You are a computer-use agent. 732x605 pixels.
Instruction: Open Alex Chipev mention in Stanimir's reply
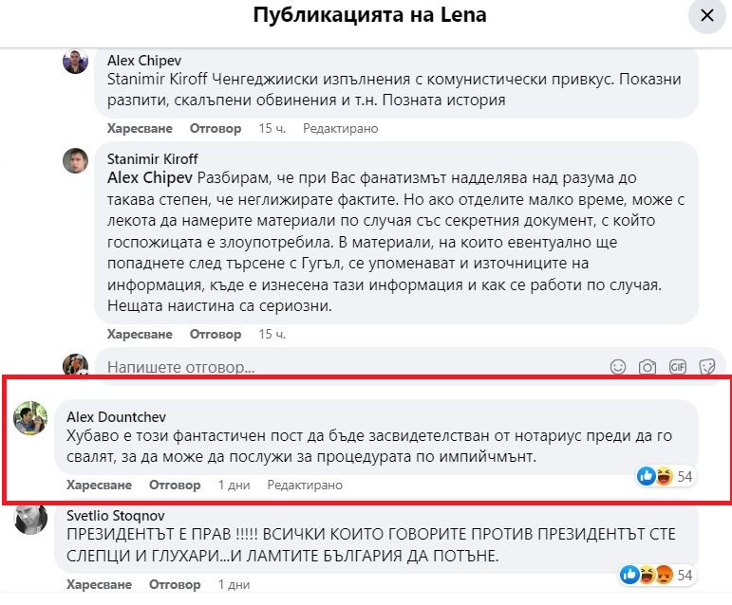pyautogui.click(x=151, y=176)
